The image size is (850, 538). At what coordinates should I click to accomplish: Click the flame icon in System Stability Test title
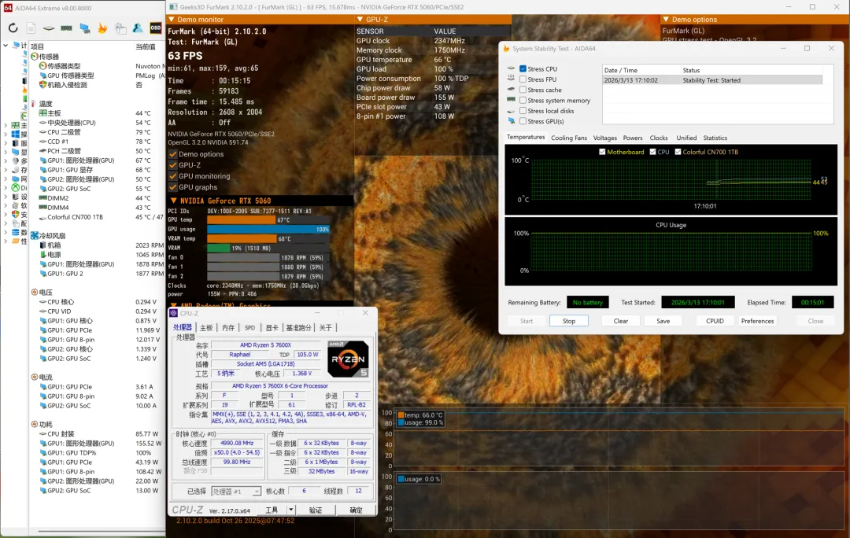click(506, 48)
